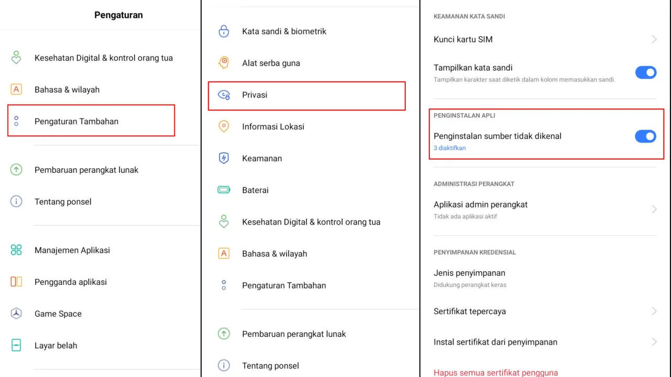Toggle the Layar belah split-screen icon
This screenshot has width=671, height=377.
pyautogui.click(x=16, y=345)
